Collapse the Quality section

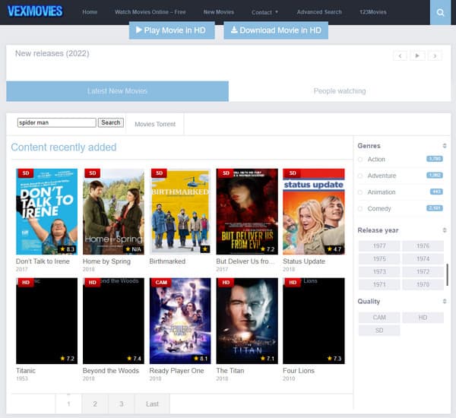point(445,301)
